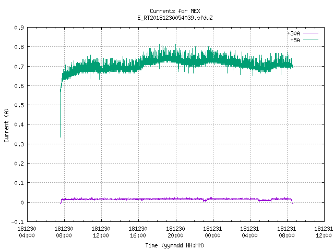Click the 0.2 y-axis tick label
334x250 pixels.
(19, 164)
